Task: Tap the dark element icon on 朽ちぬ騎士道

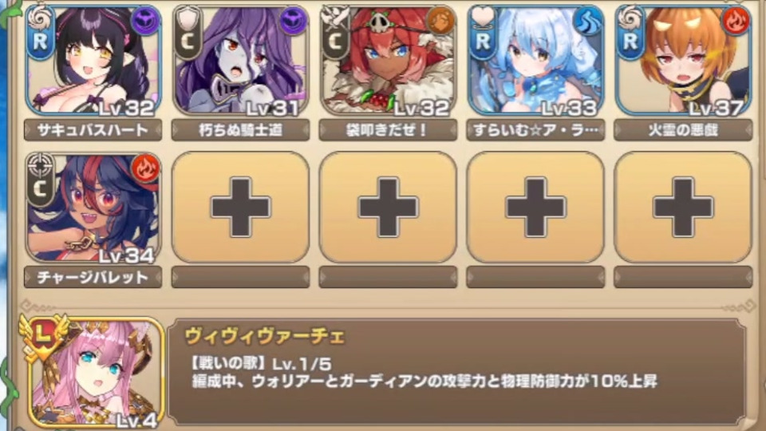Action: tap(293, 21)
